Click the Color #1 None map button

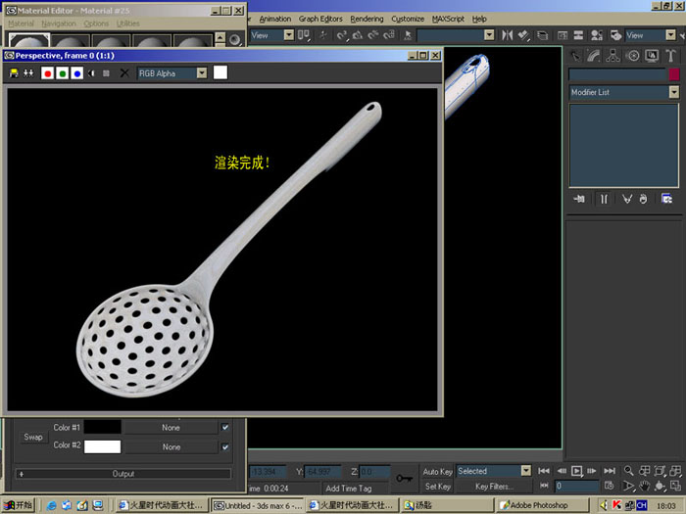coord(171,428)
